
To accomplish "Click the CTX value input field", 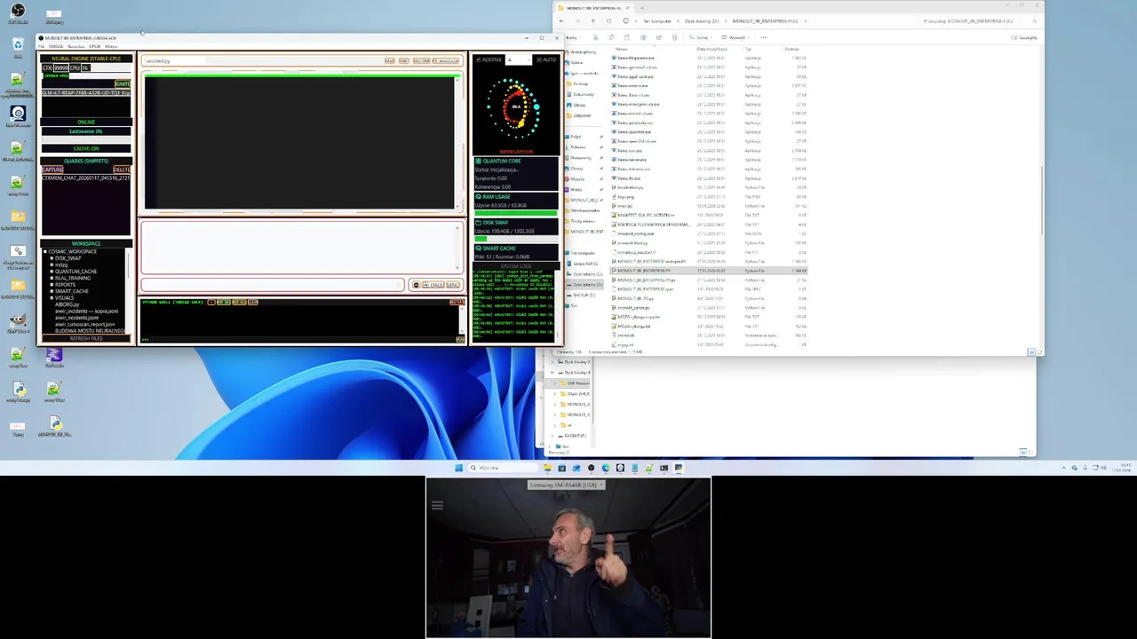I will pyautogui.click(x=61, y=67).
